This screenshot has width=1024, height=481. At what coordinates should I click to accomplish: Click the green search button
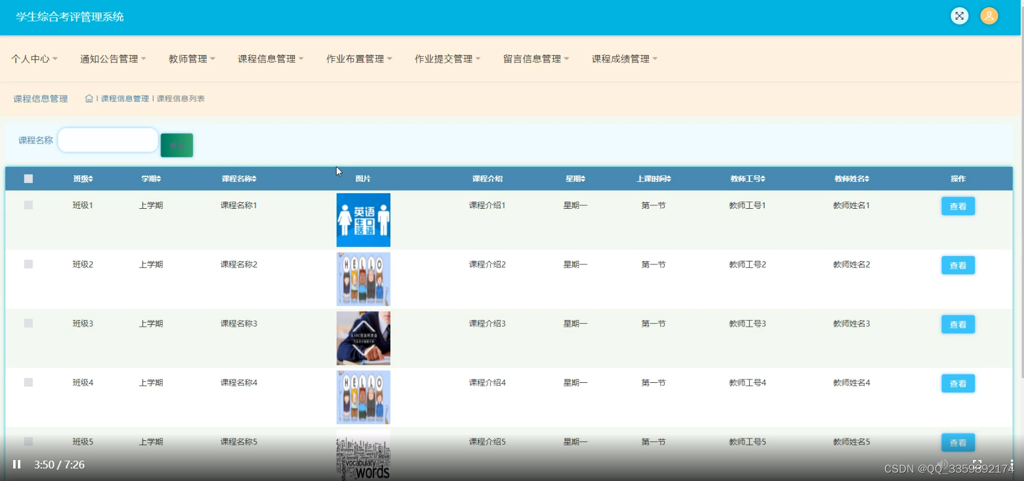coord(177,145)
